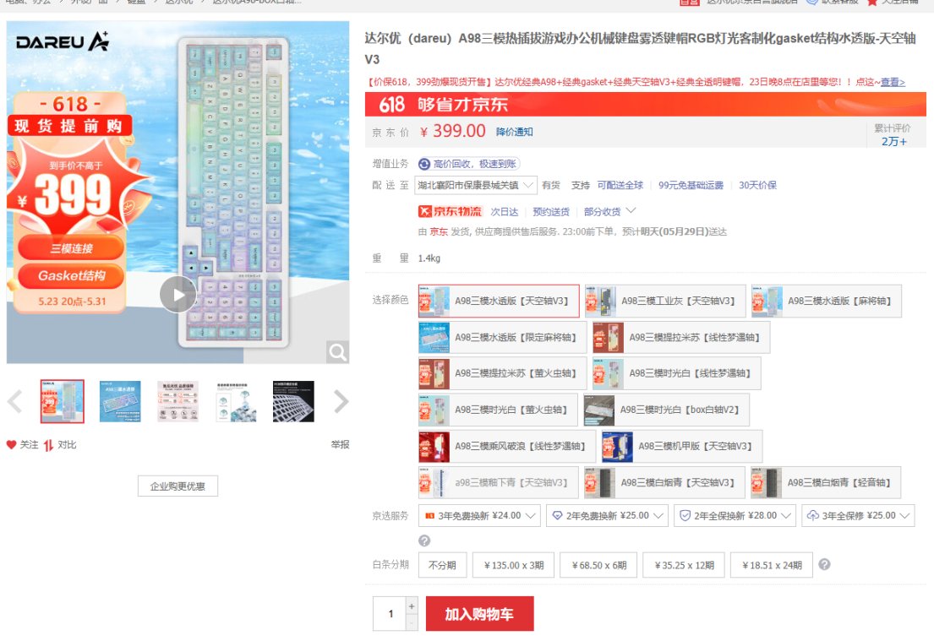This screenshot has height=641, width=934.
Task: Open the second product thumbnail image
Action: pyautogui.click(x=120, y=402)
